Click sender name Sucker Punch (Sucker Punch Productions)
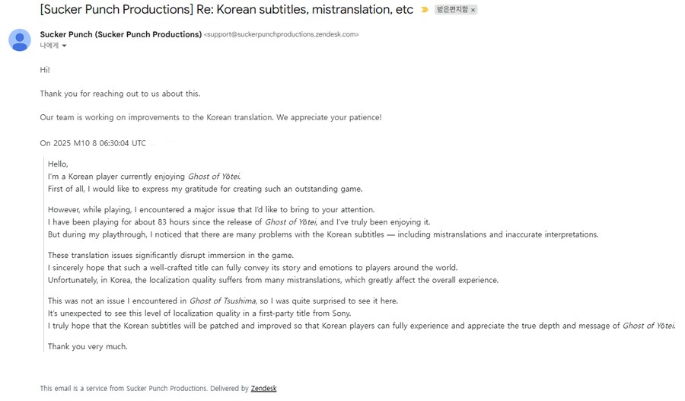Image resolution: width=685 pixels, height=401 pixels. tap(120, 34)
